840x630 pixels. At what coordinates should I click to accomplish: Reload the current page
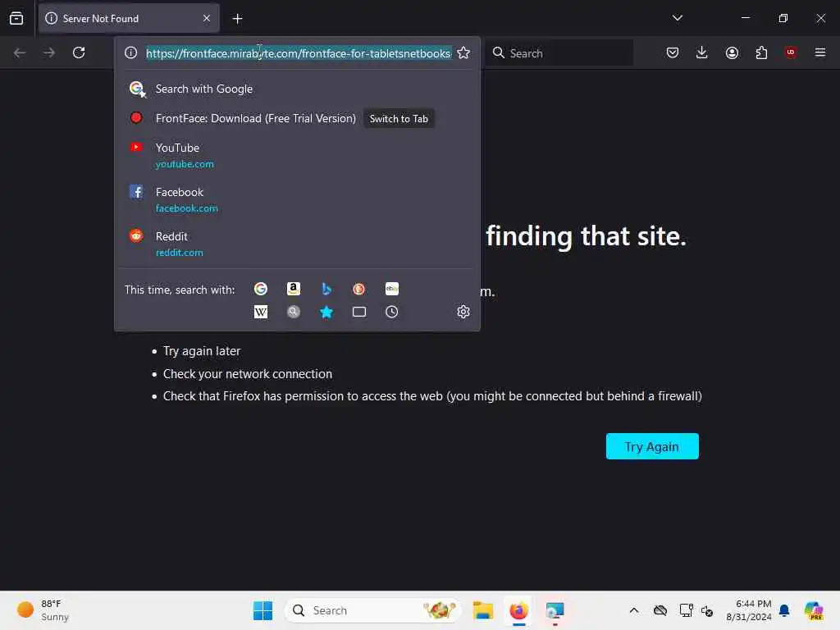pos(79,52)
